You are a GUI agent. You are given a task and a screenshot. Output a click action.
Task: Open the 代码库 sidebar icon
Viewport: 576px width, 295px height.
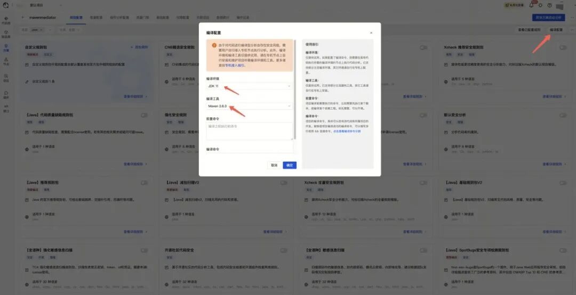pyautogui.click(x=6, y=20)
